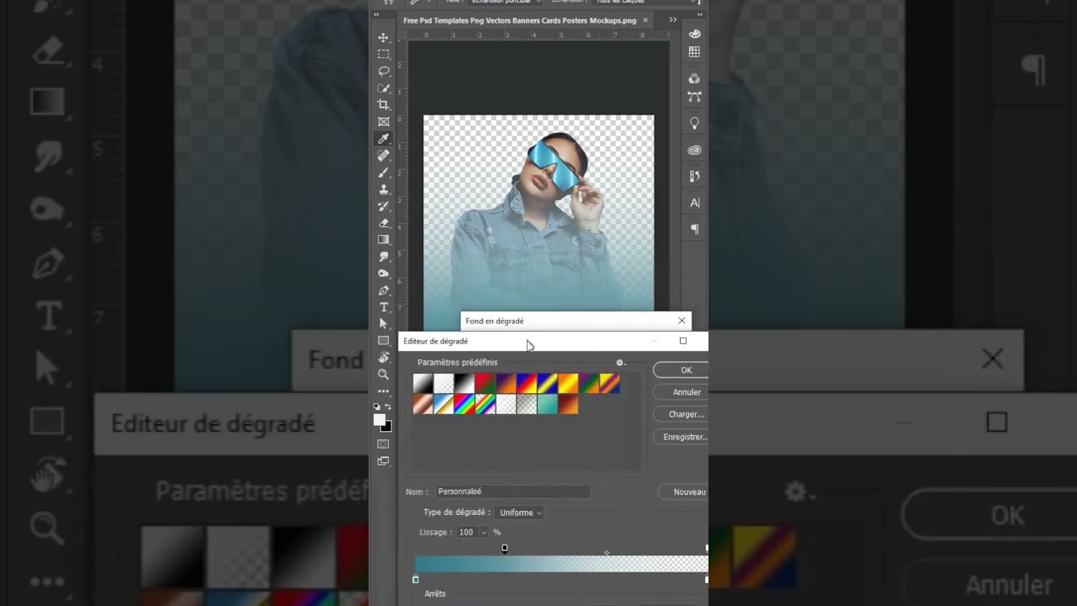Click the background color swatch
The height and width of the screenshot is (606, 1077).
point(387,427)
